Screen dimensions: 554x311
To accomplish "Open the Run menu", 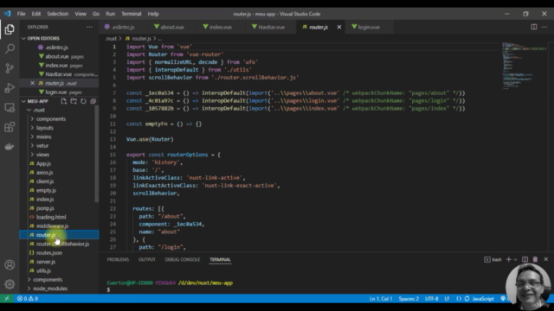I will point(110,14).
